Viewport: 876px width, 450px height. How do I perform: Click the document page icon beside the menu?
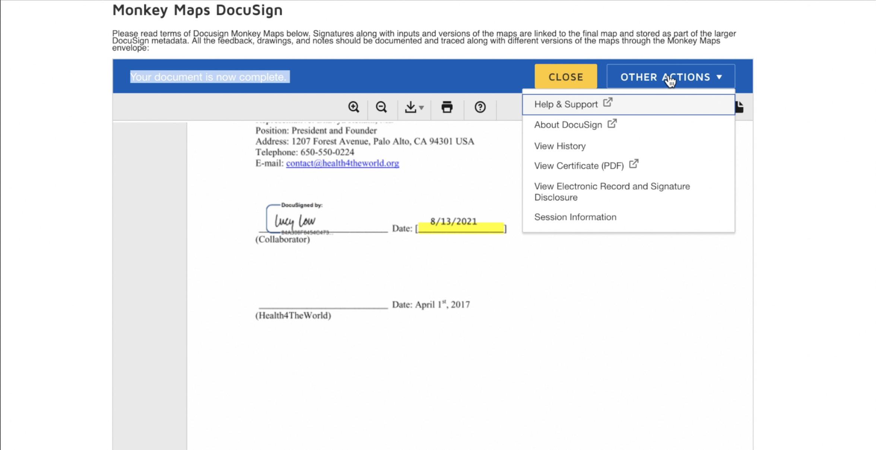740,107
